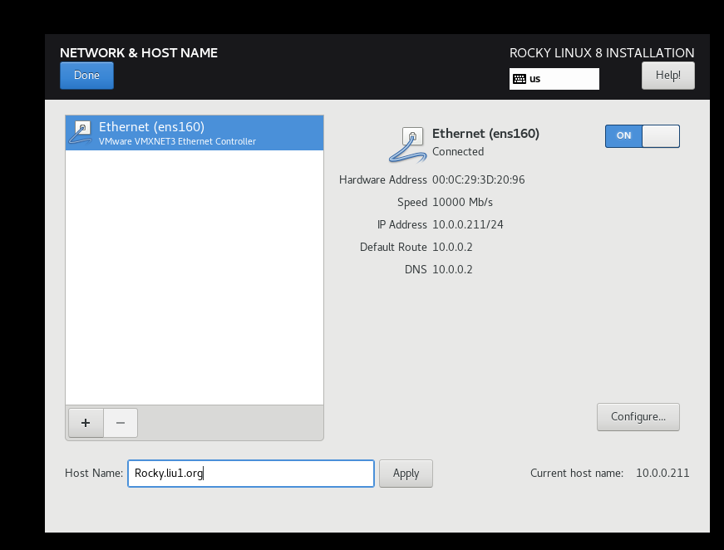Click VMware VMXNET3 Ethernet Controller subtitle
The height and width of the screenshot is (550, 724).
point(177,141)
